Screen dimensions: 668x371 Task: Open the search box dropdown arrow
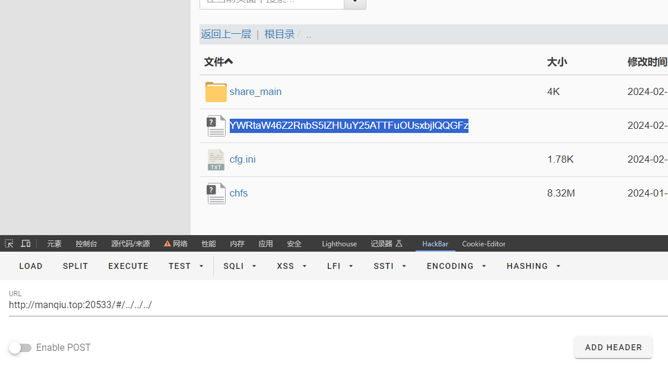tap(355, 2)
